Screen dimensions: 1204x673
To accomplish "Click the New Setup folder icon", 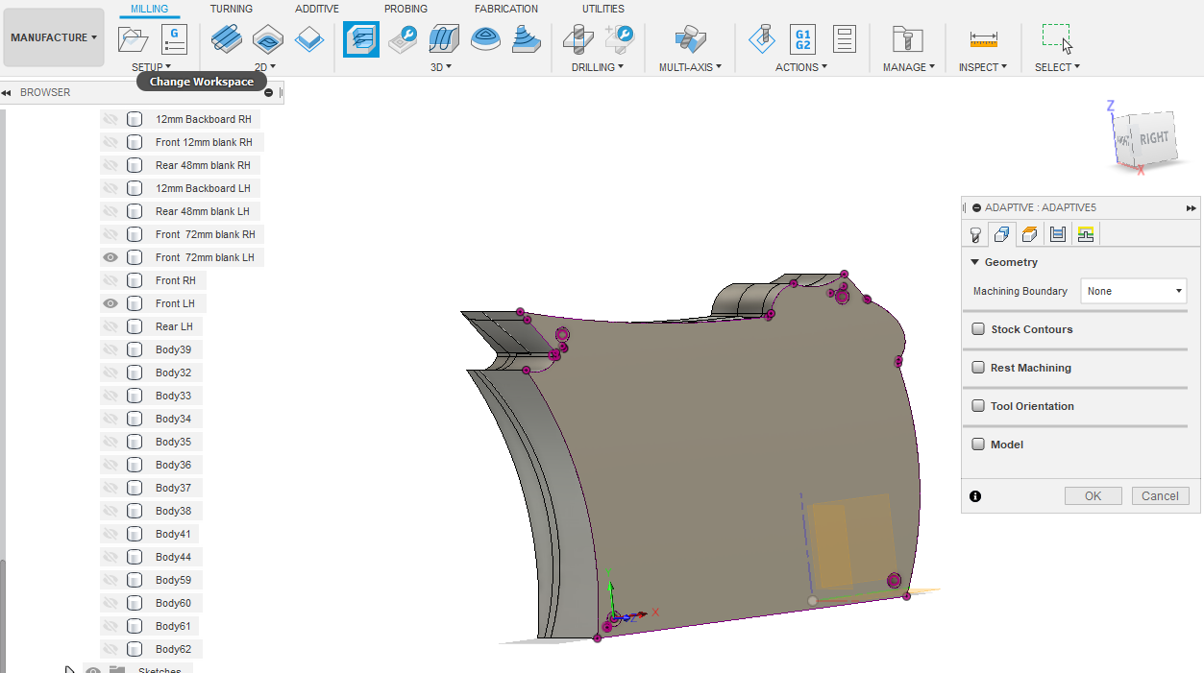I will [134, 39].
